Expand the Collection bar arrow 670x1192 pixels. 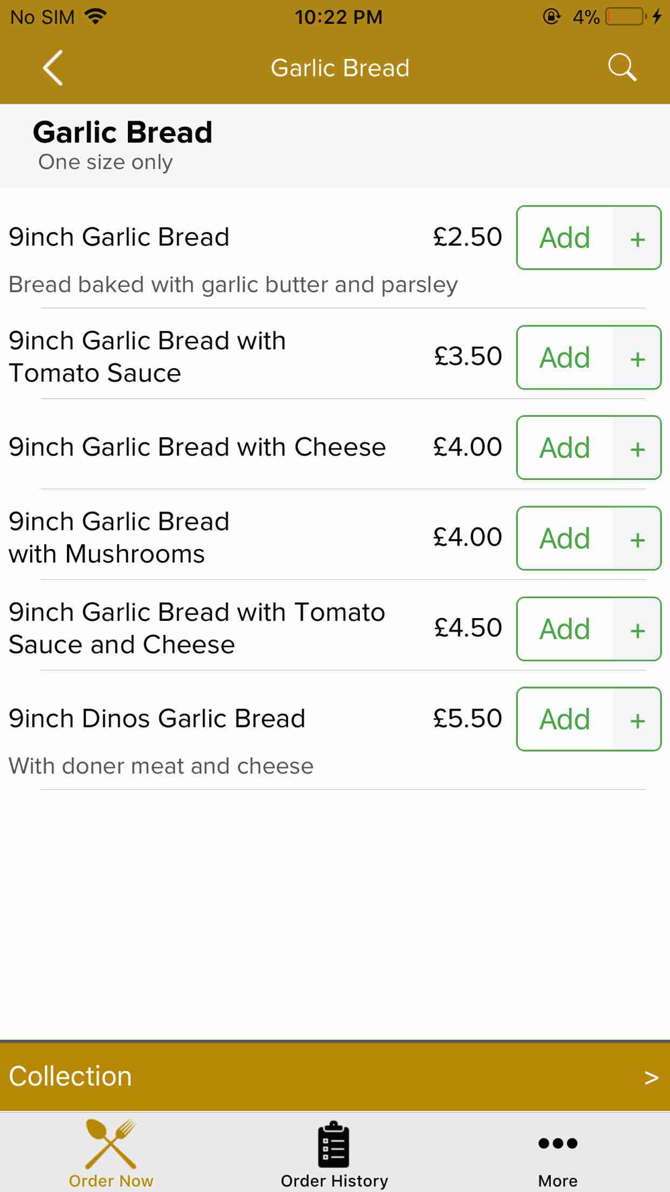click(x=651, y=1077)
